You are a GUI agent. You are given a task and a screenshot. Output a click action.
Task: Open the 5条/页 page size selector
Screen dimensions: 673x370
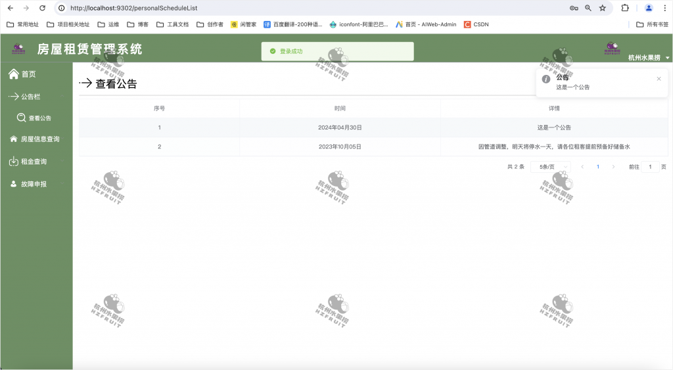point(551,166)
